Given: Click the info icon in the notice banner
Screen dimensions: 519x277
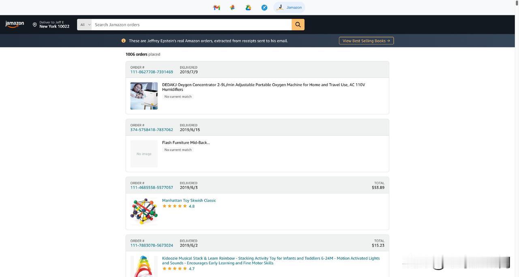Looking at the screenshot, I should 124,40.
